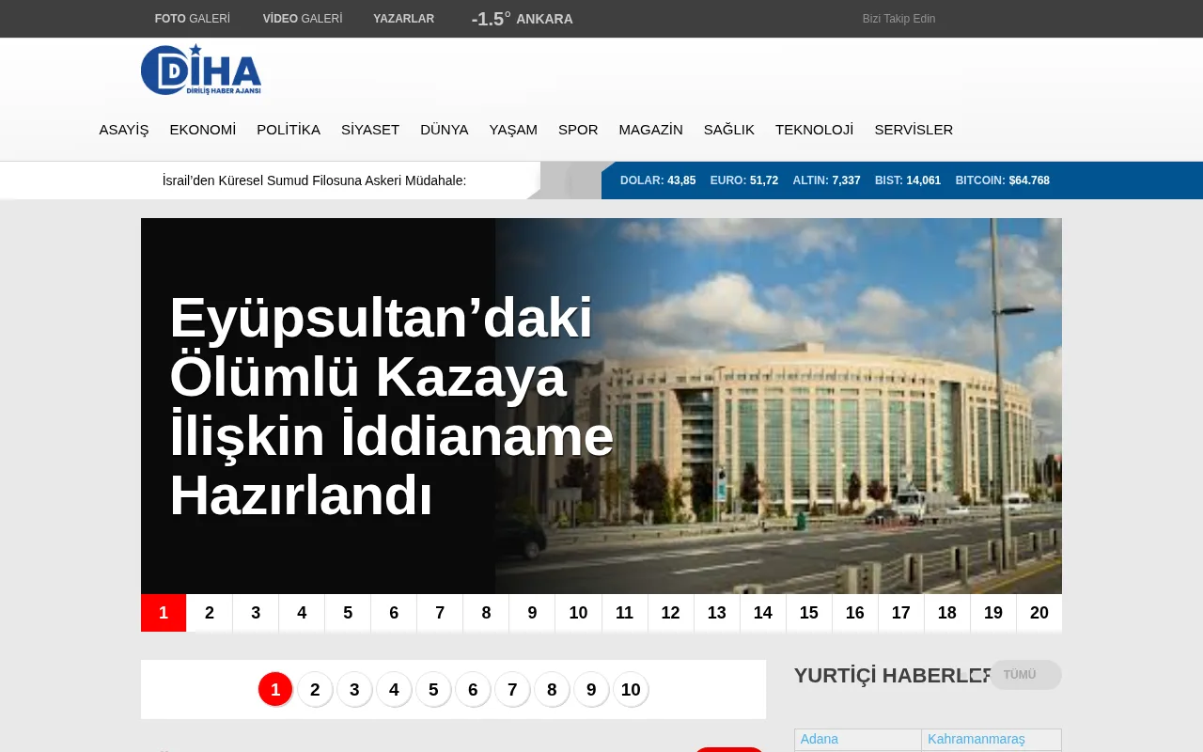1203x752 pixels.
Task: Open the VİDEO GALERİ section
Action: pyautogui.click(x=303, y=19)
